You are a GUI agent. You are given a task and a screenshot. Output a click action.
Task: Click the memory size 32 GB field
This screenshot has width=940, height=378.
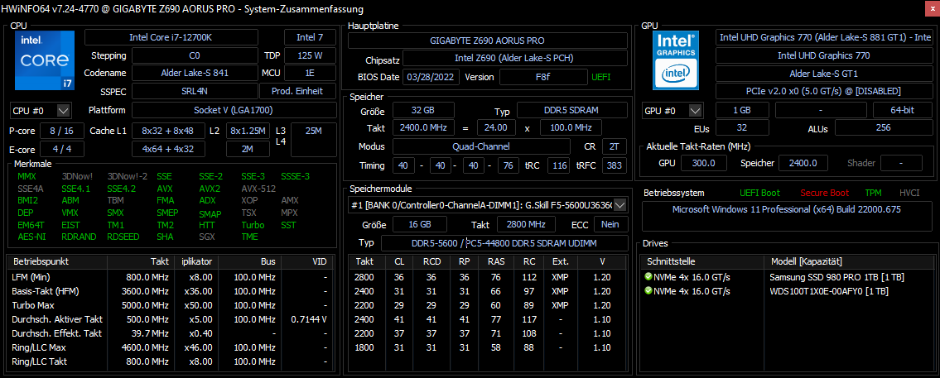pyautogui.click(x=423, y=110)
